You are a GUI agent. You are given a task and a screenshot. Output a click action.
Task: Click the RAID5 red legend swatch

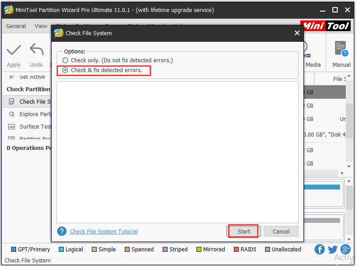click(236, 250)
